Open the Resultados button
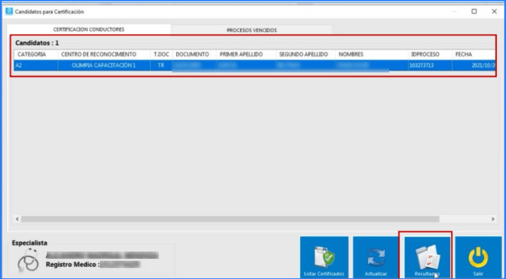The image size is (506, 279). pyautogui.click(x=427, y=257)
